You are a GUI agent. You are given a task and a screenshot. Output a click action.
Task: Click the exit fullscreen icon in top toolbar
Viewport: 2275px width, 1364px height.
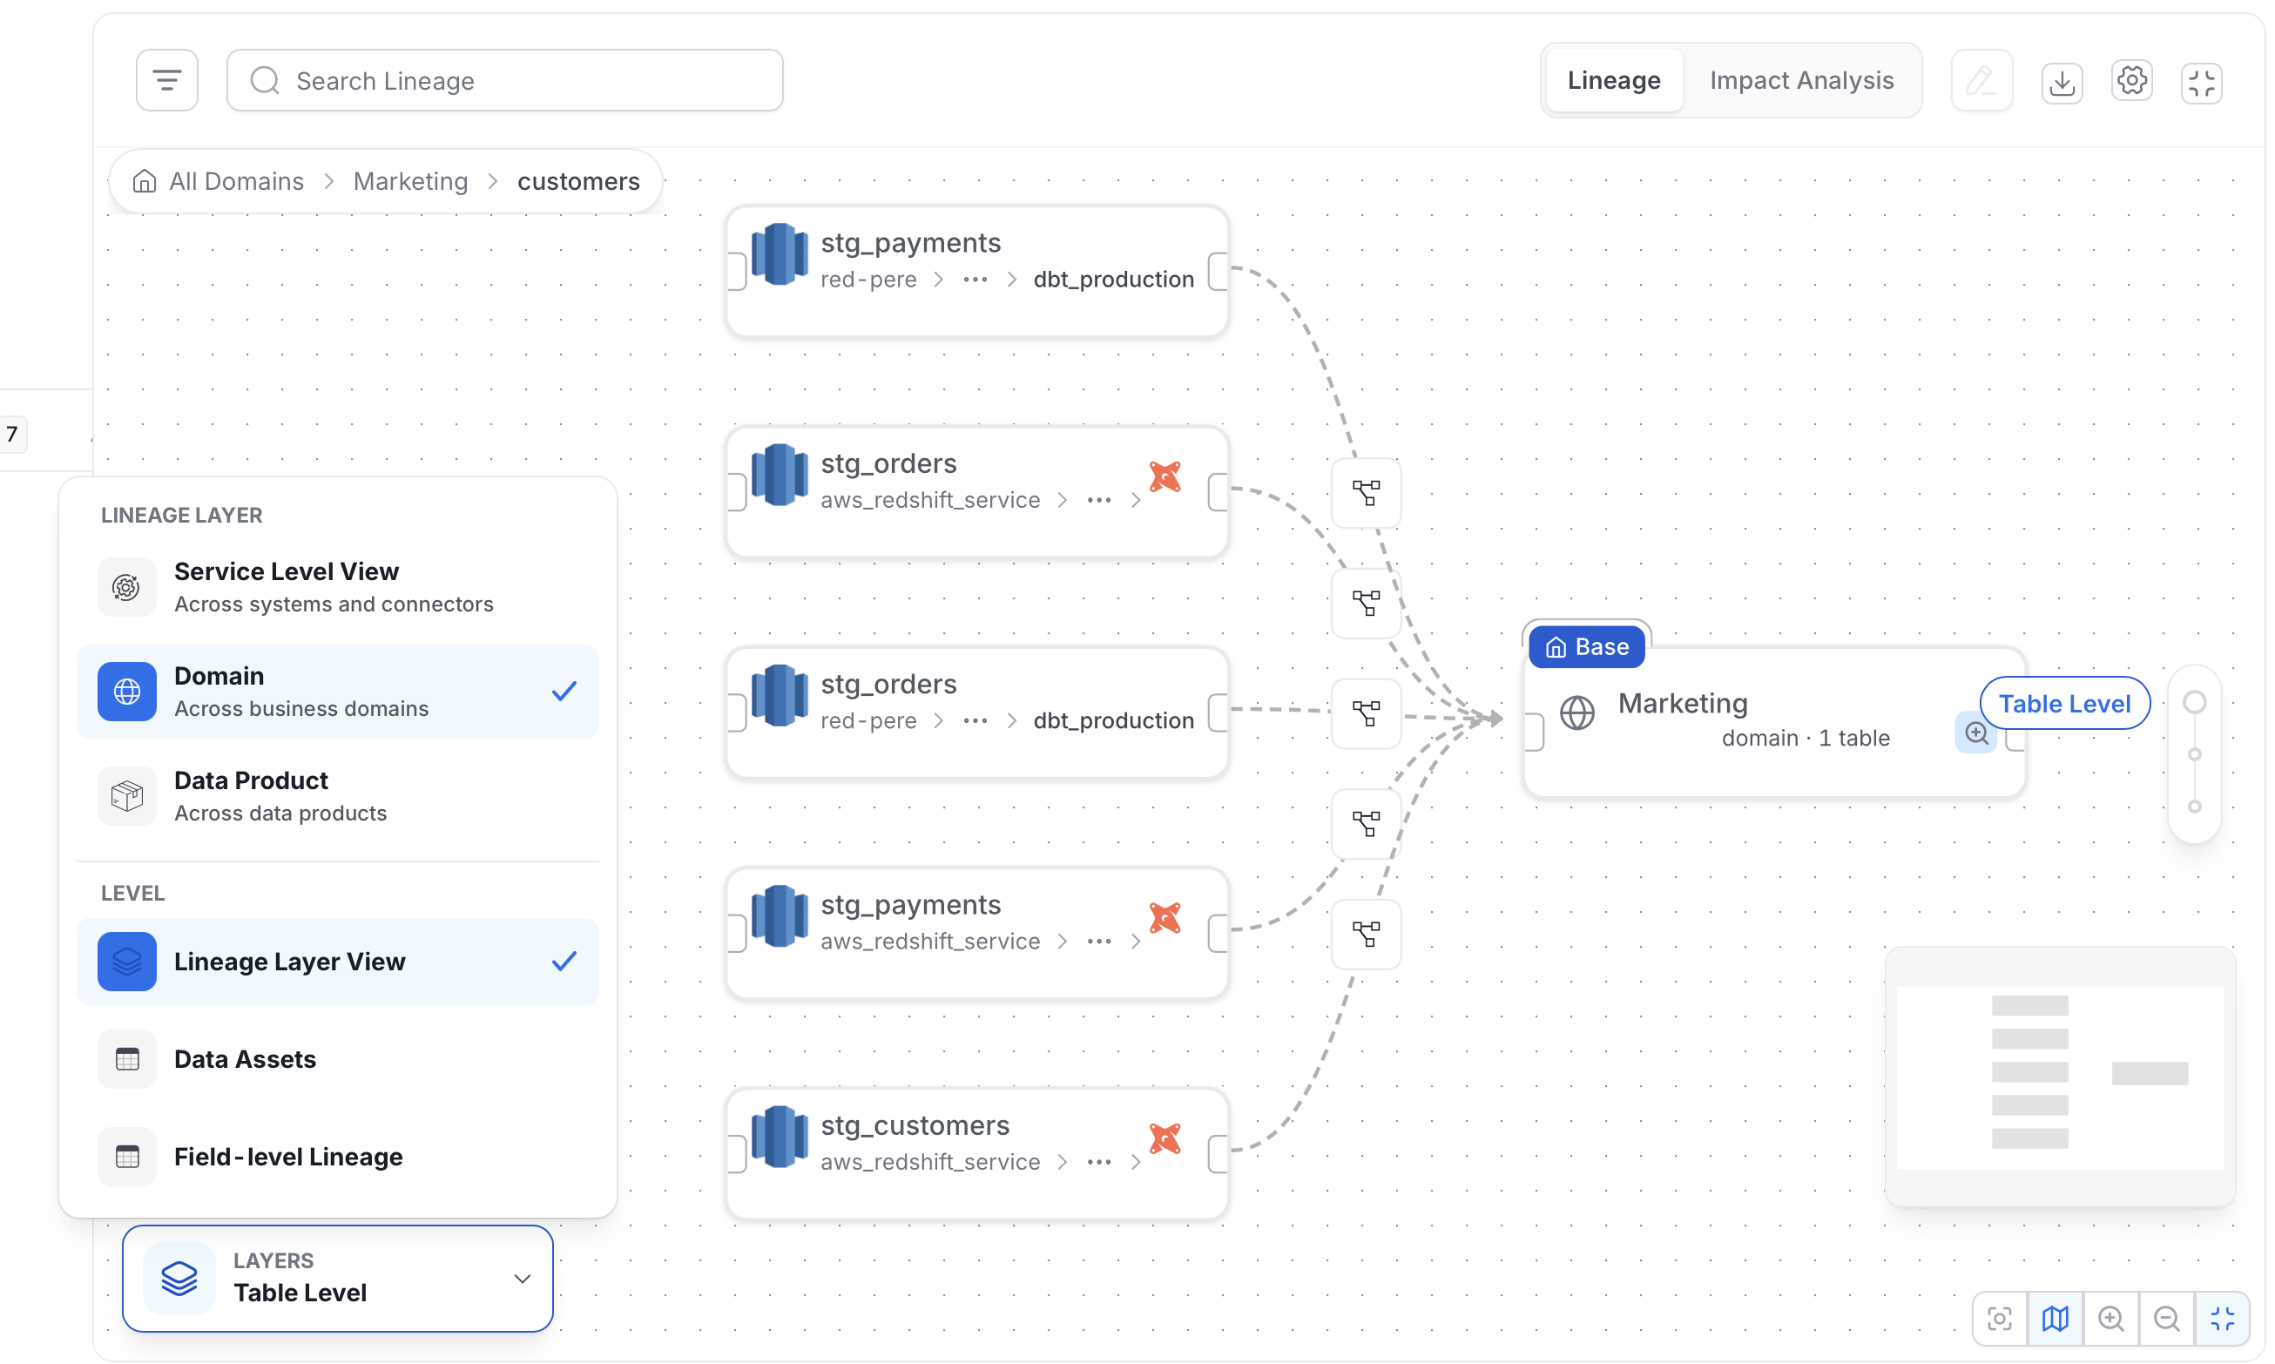click(2202, 83)
